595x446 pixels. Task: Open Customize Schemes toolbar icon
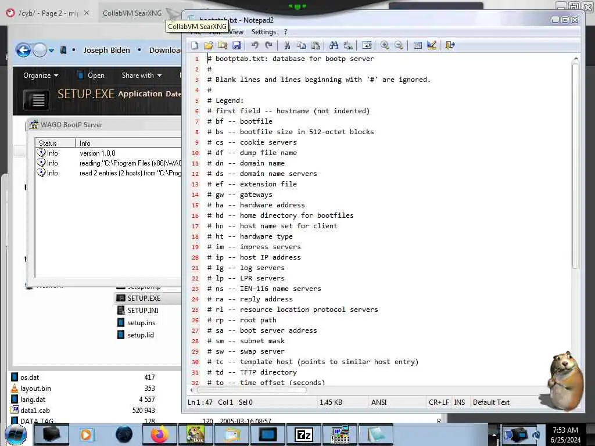[x=432, y=45]
